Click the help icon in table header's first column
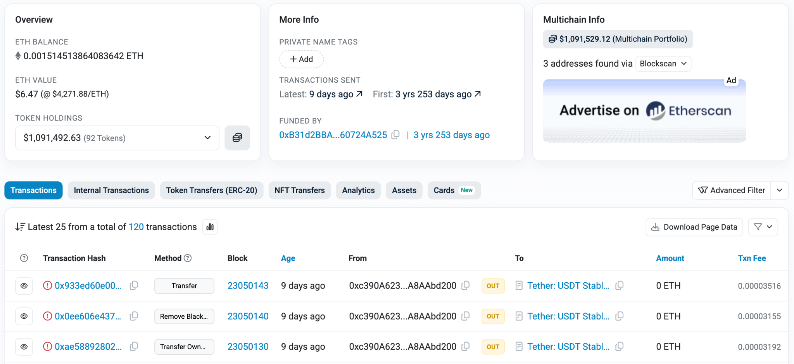This screenshot has width=794, height=364. tap(24, 258)
